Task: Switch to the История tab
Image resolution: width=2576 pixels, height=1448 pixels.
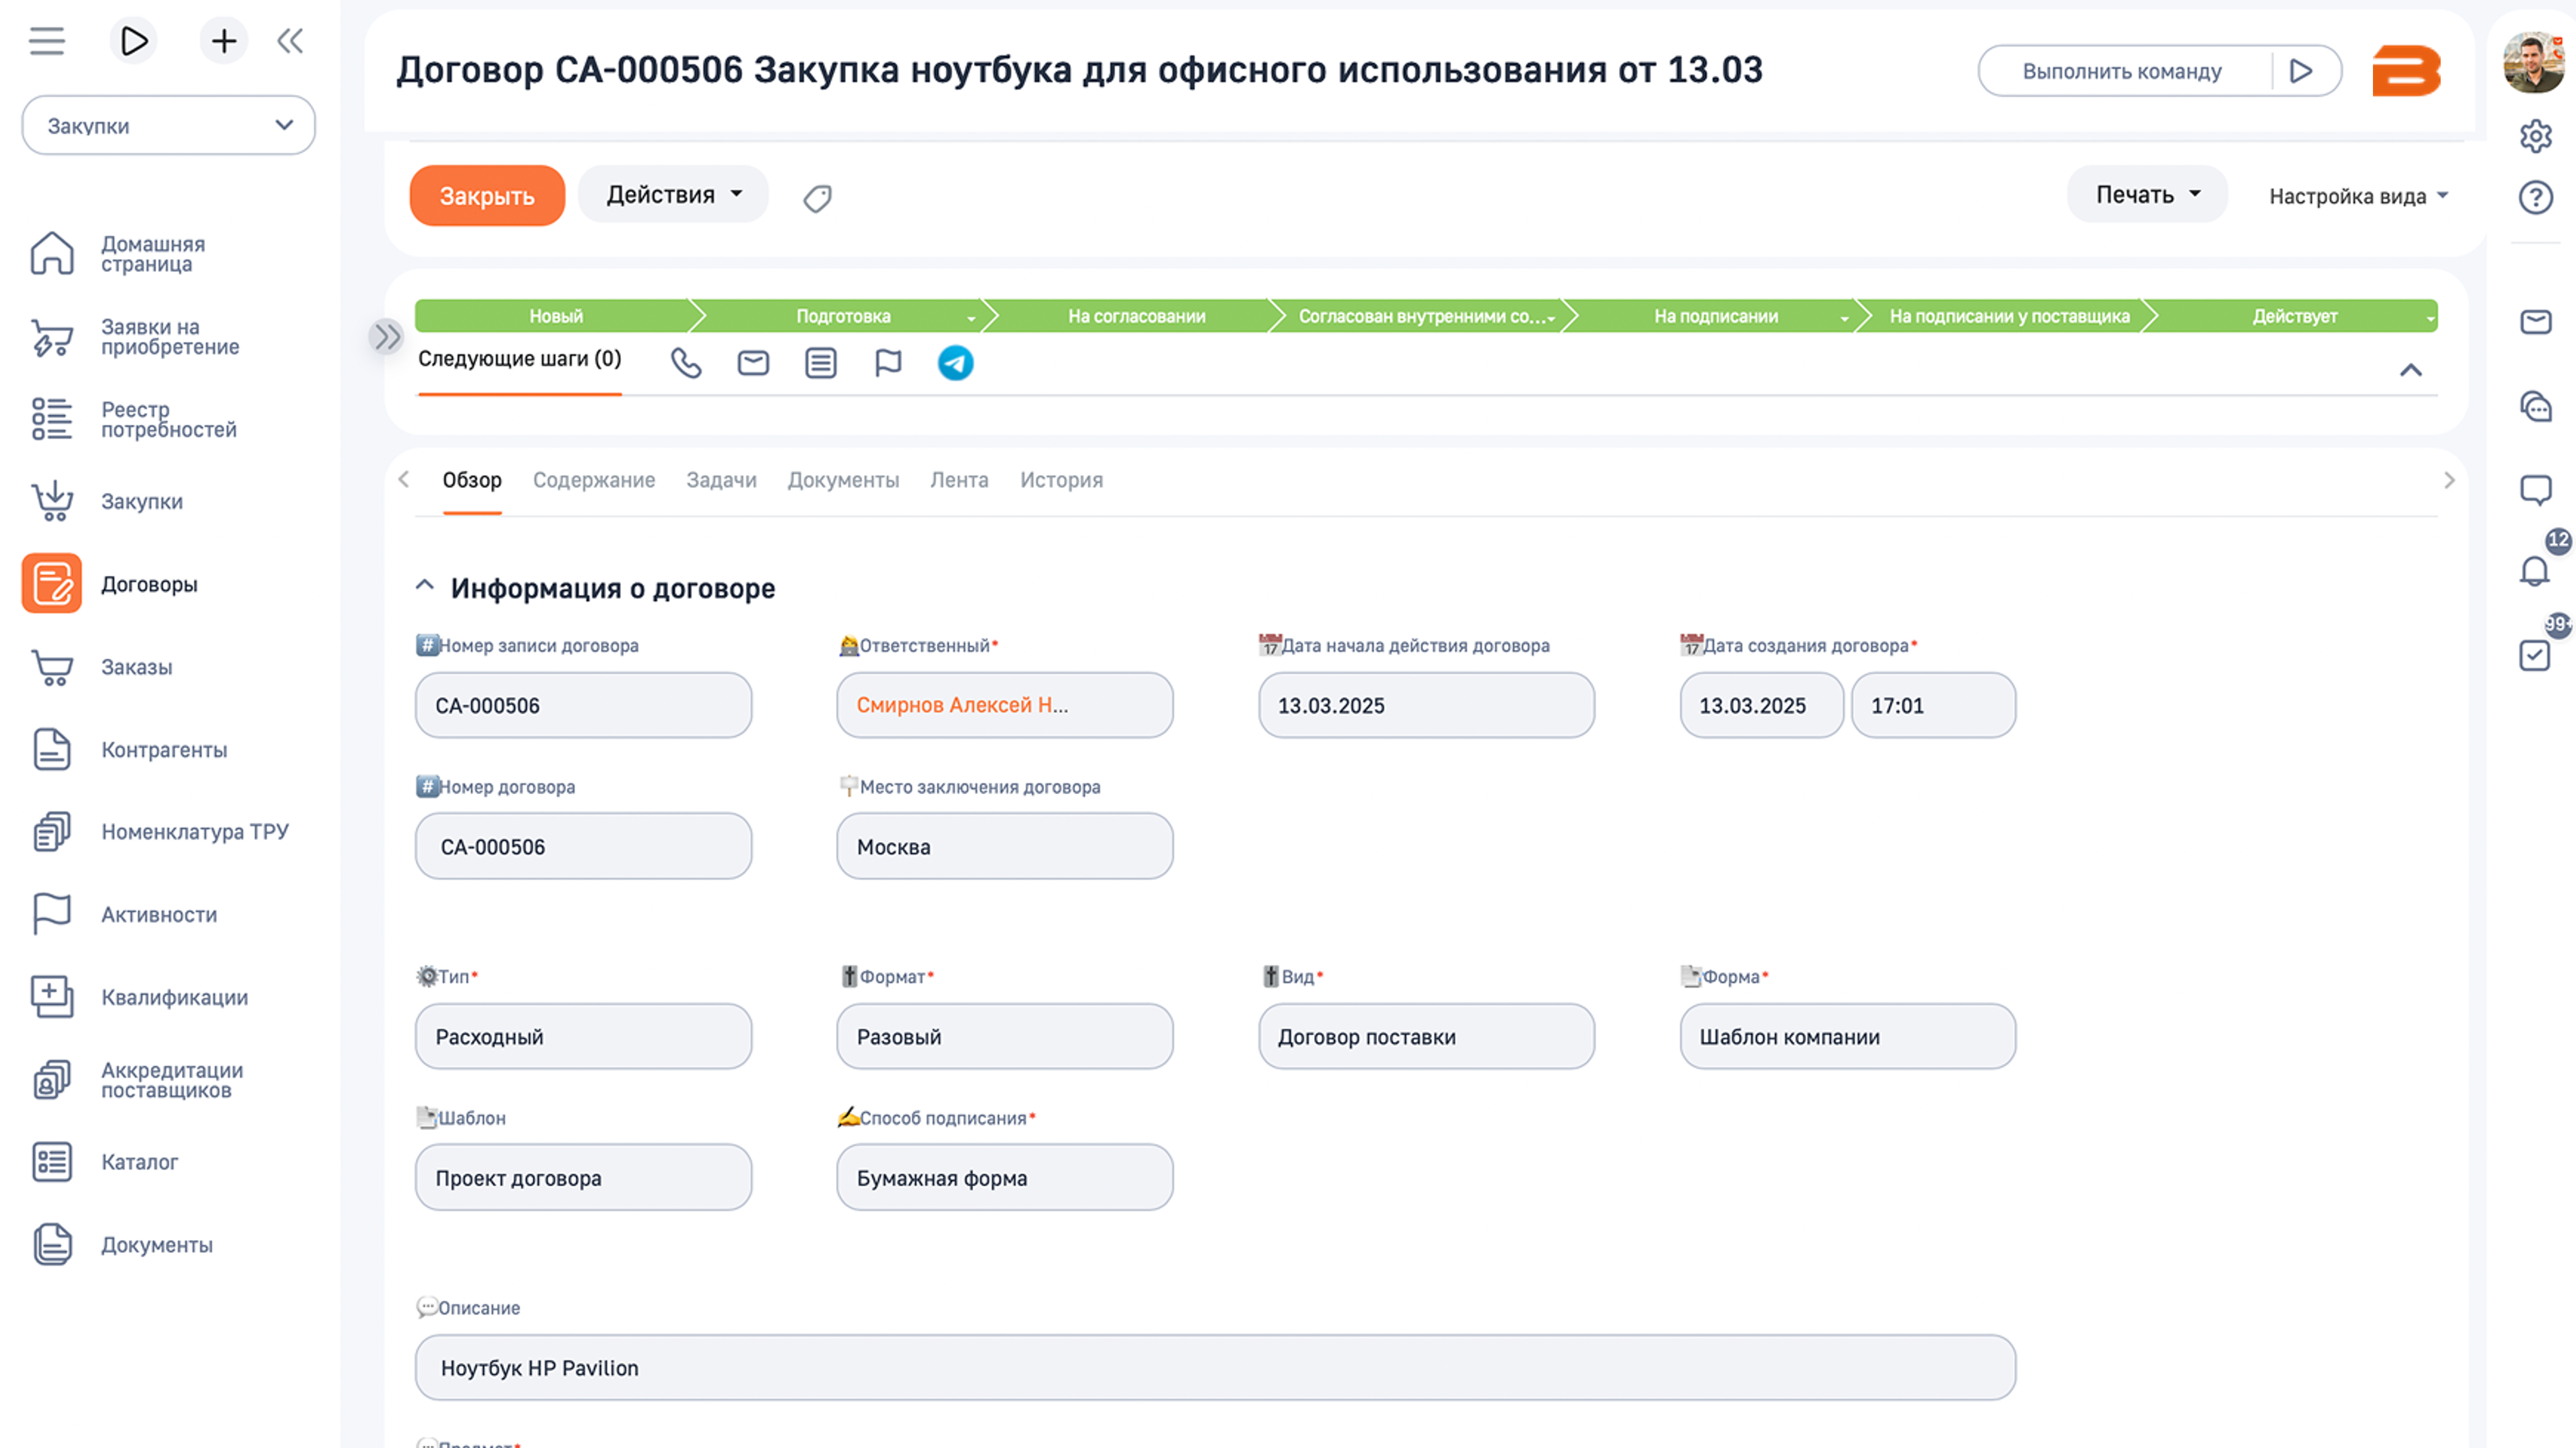Action: click(1061, 481)
